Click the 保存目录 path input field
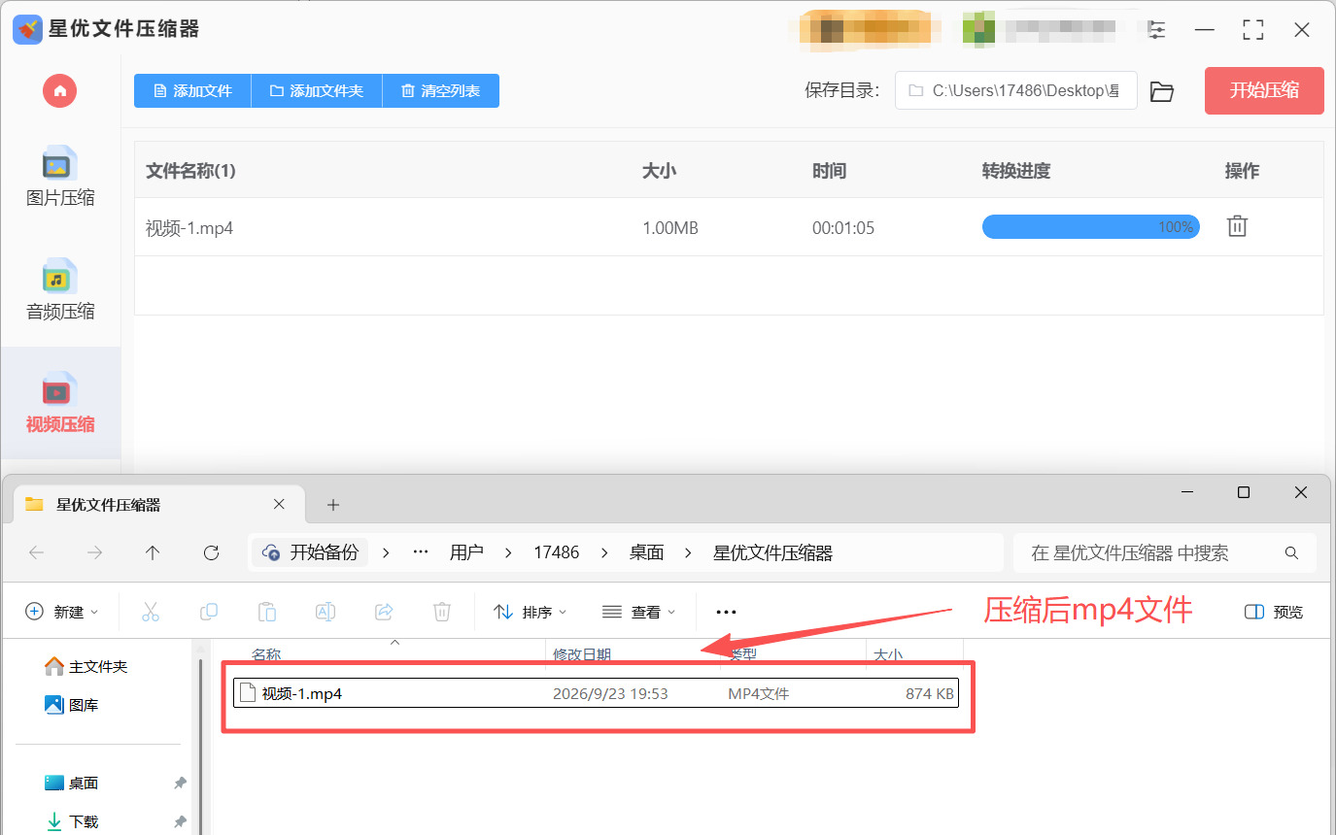The image size is (1336, 835). 1015,90
